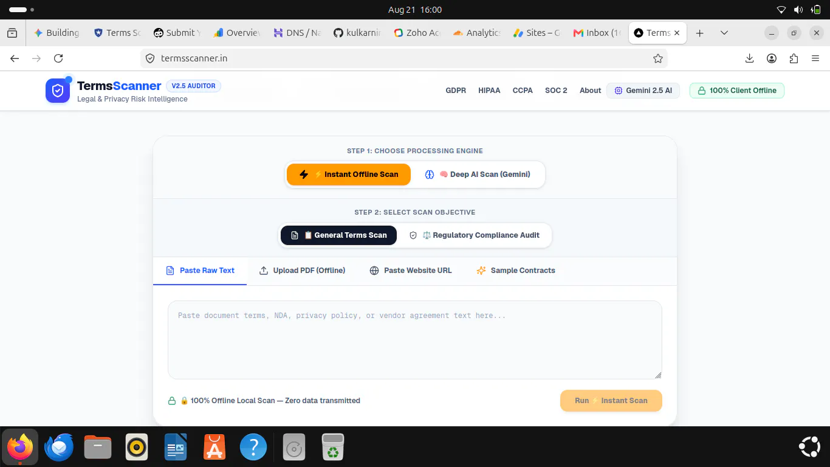This screenshot has height=467, width=830.
Task: Reload the current page
Action: [58, 58]
